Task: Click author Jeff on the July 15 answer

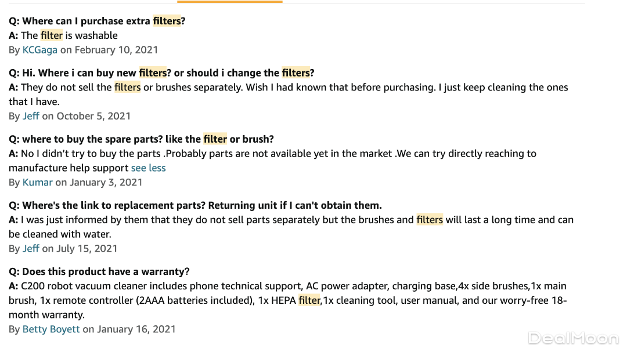Action: point(31,248)
